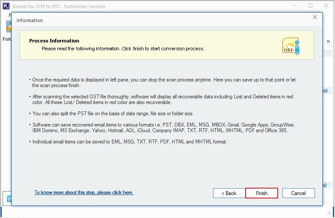Cancel the Information dialog
The image size is (335, 218).
coord(299,193)
